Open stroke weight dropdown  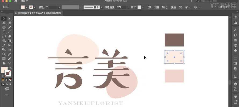tap(59, 7)
